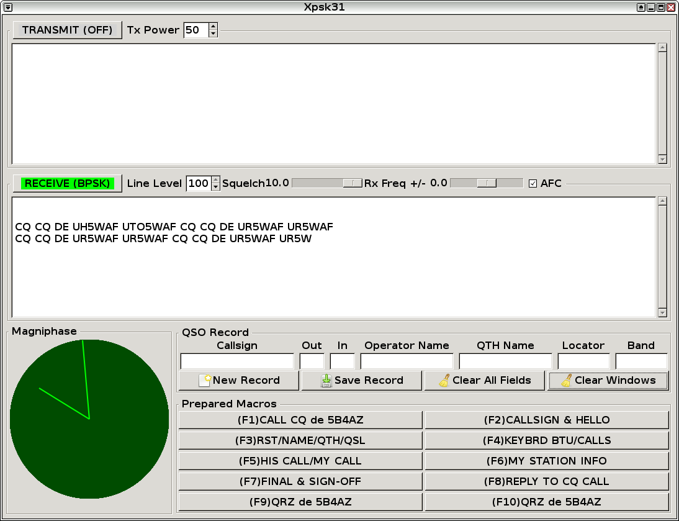Image resolution: width=679 pixels, height=521 pixels.
Task: Close the Xpsk31 window
Action: 671,7
